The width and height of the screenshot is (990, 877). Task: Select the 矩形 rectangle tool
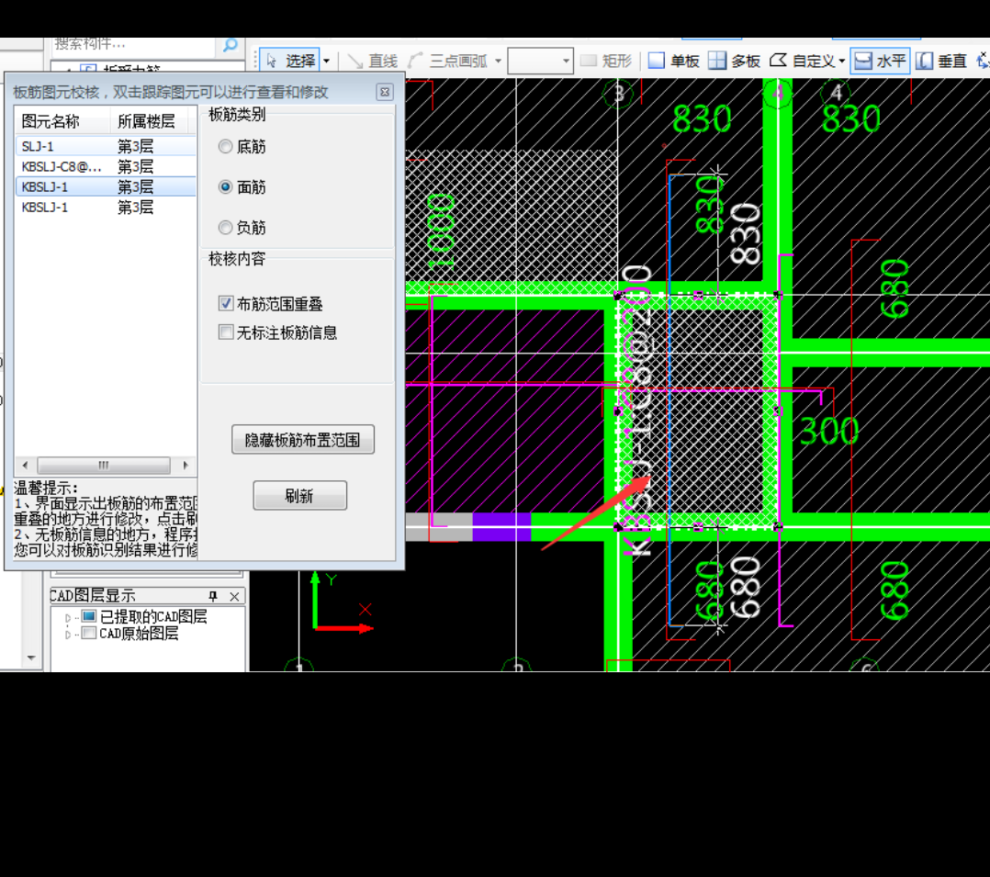606,62
